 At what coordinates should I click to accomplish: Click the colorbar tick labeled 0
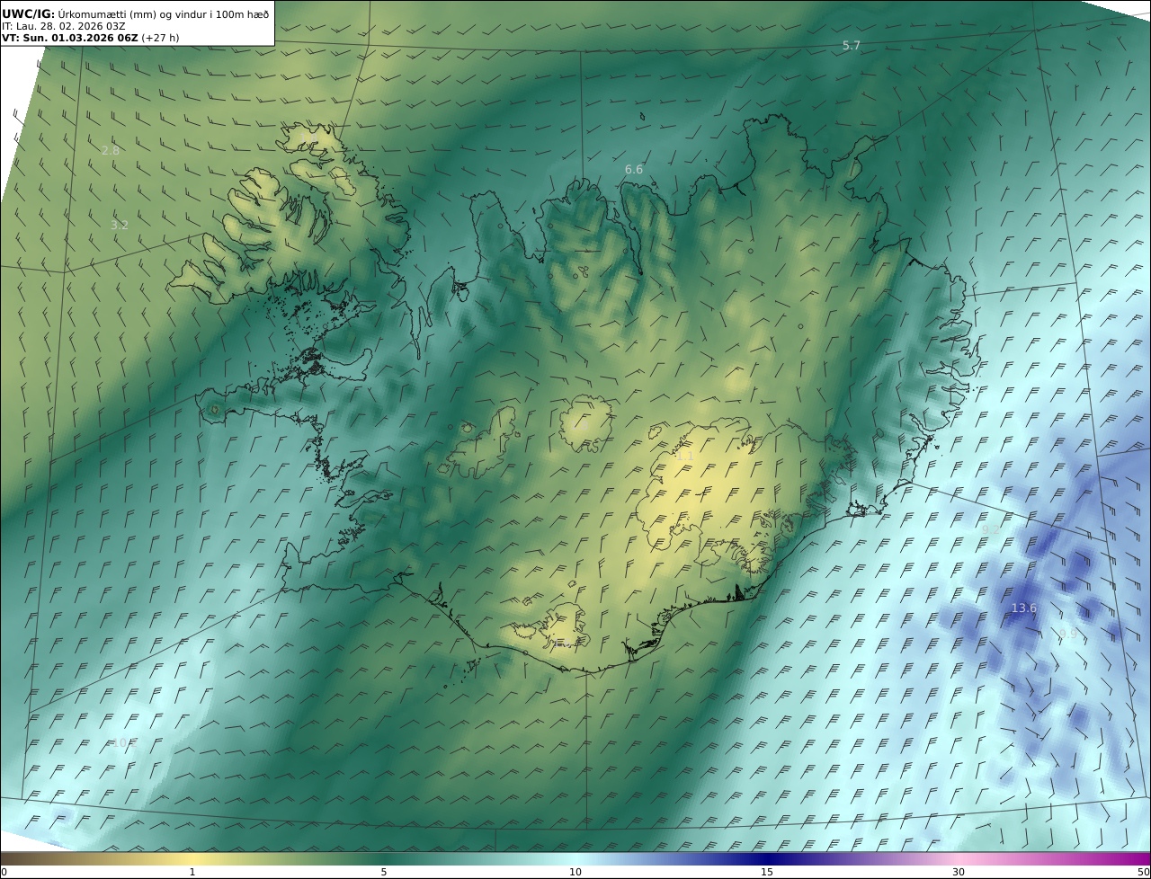[4, 872]
